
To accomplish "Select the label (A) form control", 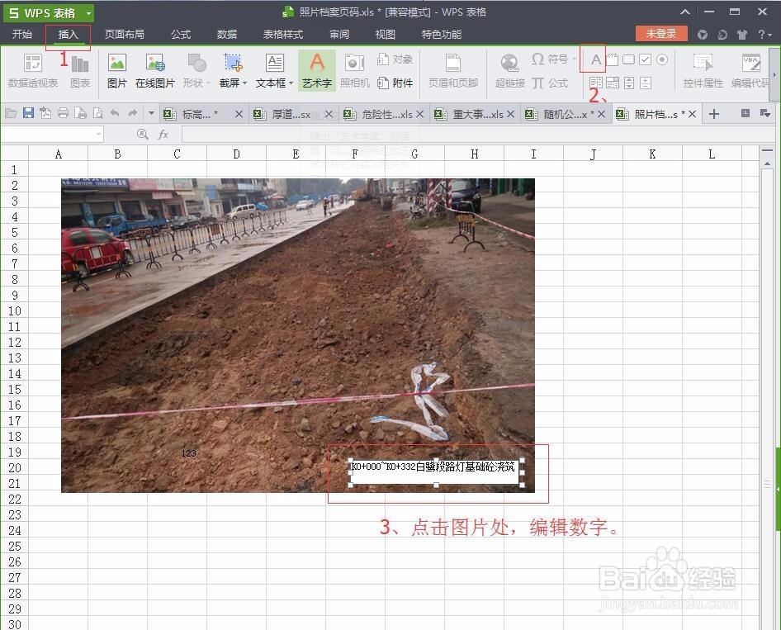I will click(x=596, y=59).
